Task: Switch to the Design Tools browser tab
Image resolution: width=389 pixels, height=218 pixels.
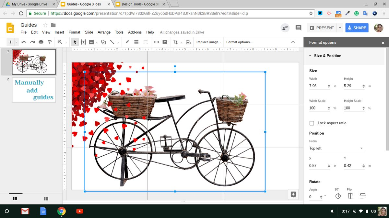Action: point(140,4)
